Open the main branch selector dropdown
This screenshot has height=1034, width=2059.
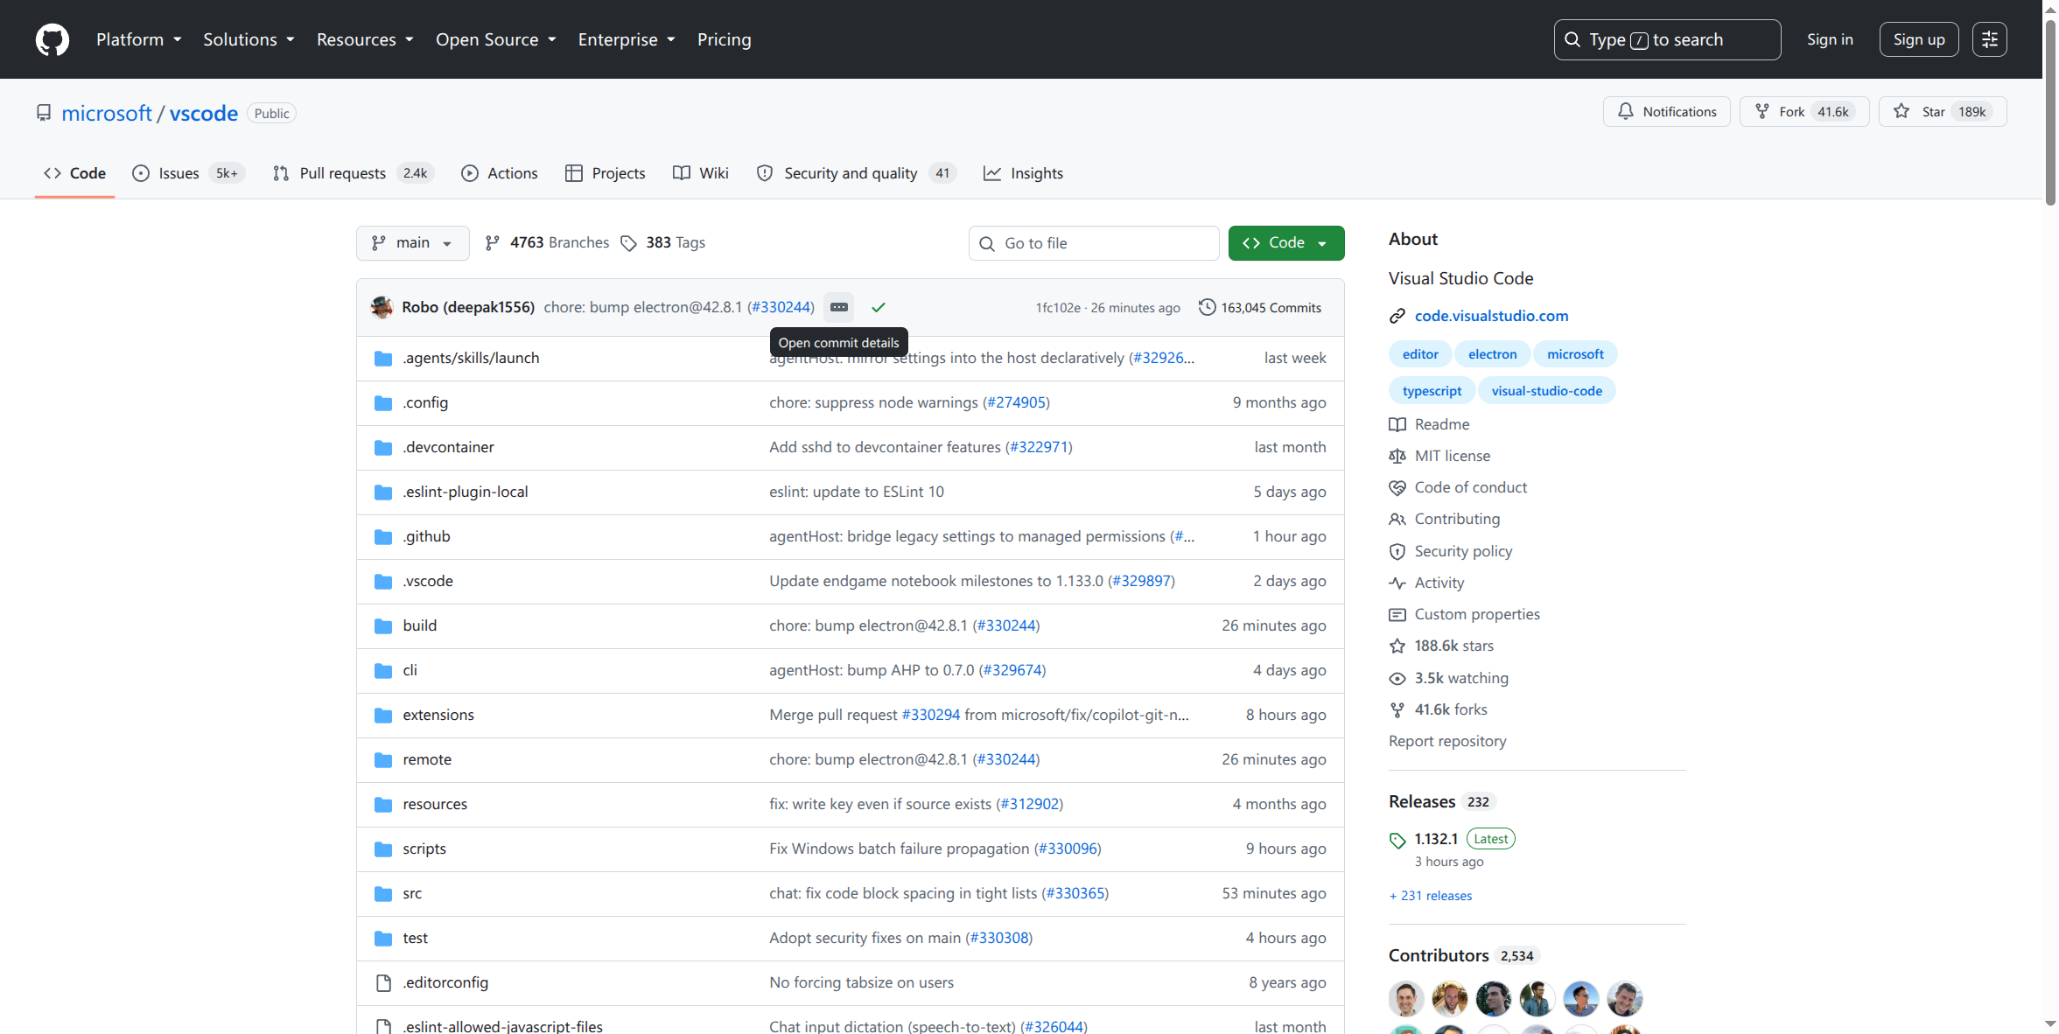[412, 243]
